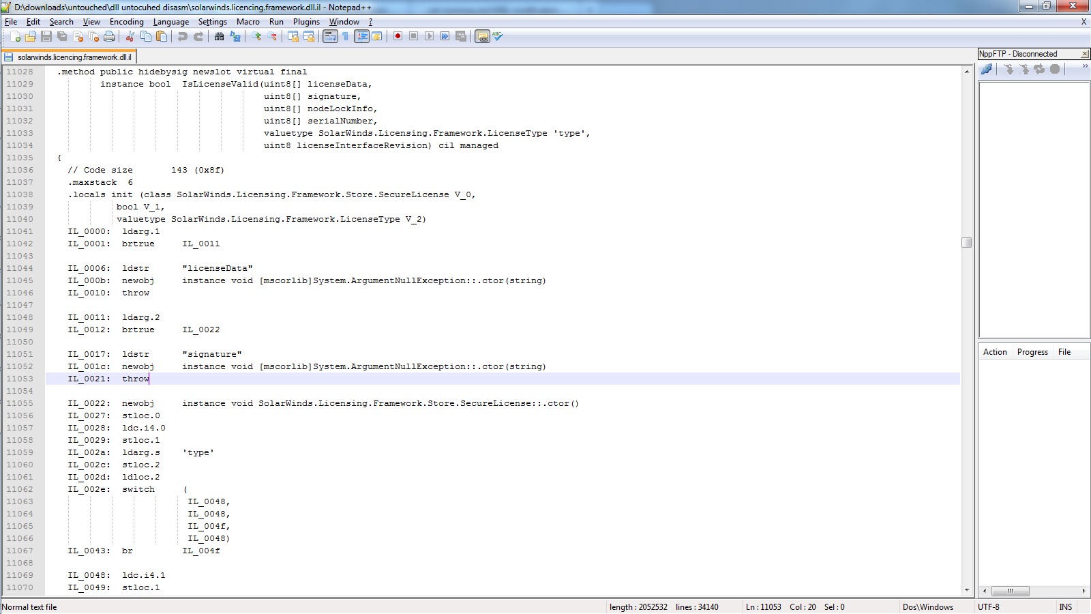Select the solarwinds.licencing.framework.dll.il tab
This screenshot has height=614, width=1091.
click(x=69, y=57)
